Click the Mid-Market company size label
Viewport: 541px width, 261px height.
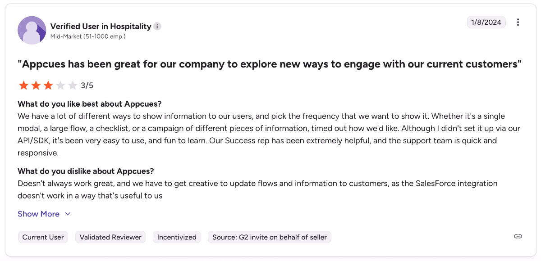88,36
